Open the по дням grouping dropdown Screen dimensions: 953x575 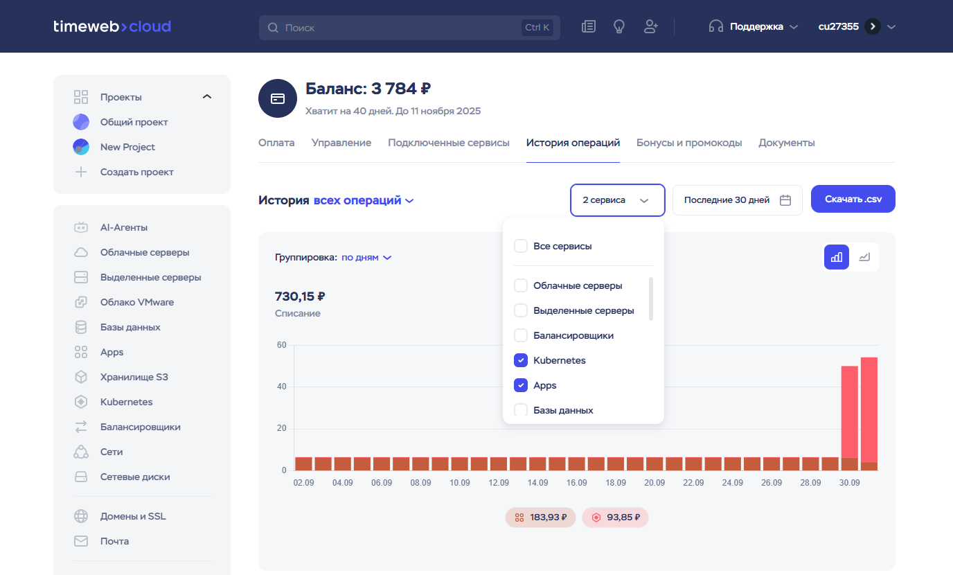[366, 258]
